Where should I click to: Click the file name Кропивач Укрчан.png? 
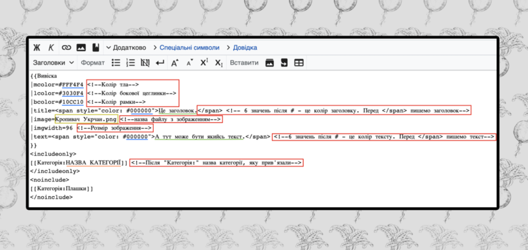pyautogui.click(x=86, y=120)
